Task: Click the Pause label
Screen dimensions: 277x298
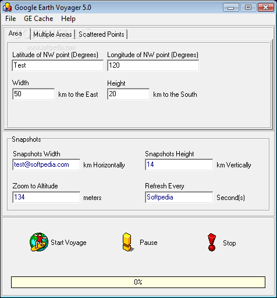Action: (148, 243)
